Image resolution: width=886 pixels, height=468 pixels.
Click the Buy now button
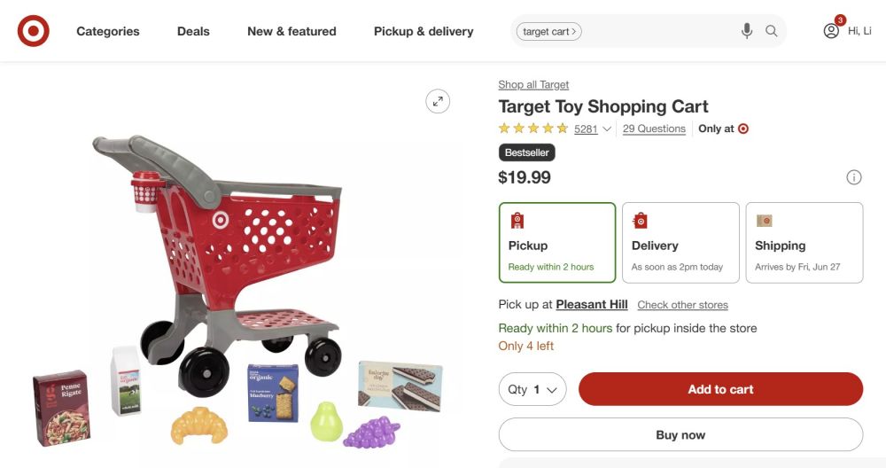[x=680, y=435]
